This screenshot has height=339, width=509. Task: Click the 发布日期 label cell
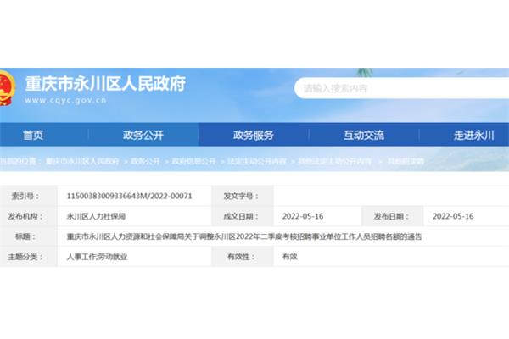click(x=393, y=216)
